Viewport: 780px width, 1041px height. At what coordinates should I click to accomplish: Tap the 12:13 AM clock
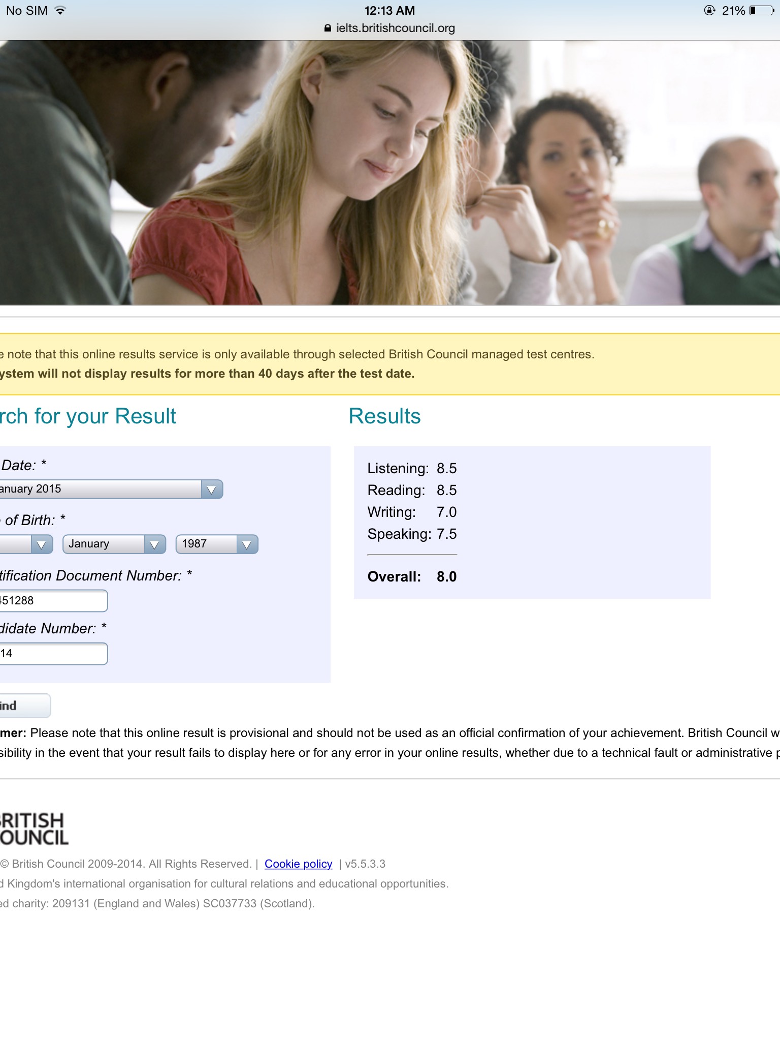389,10
